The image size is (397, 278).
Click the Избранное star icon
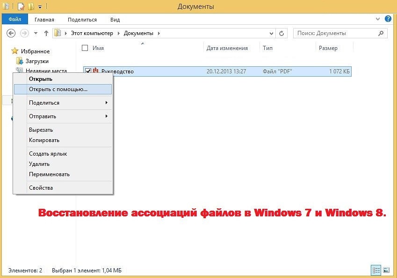(14, 51)
